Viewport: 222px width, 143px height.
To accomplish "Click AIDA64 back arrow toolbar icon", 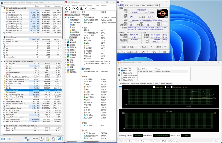I will [x=66, y=9].
